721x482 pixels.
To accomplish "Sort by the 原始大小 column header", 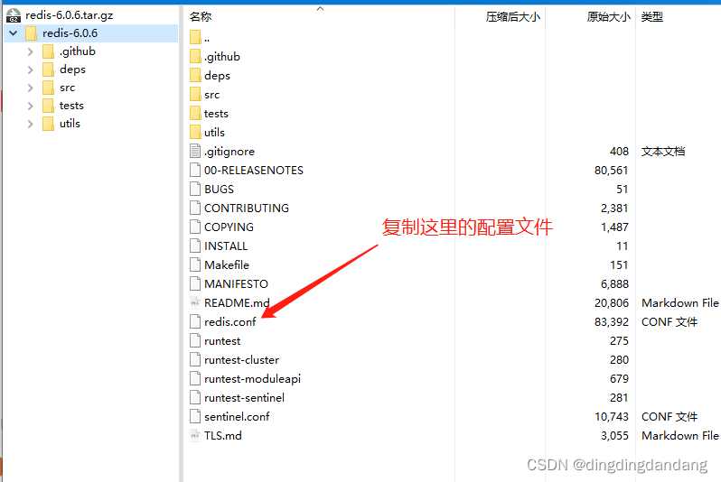I will 608,17.
